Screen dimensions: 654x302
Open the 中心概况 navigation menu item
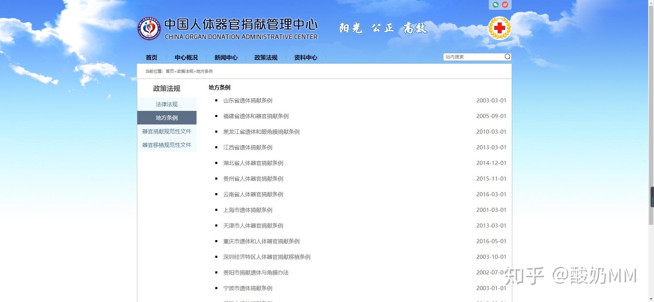186,57
